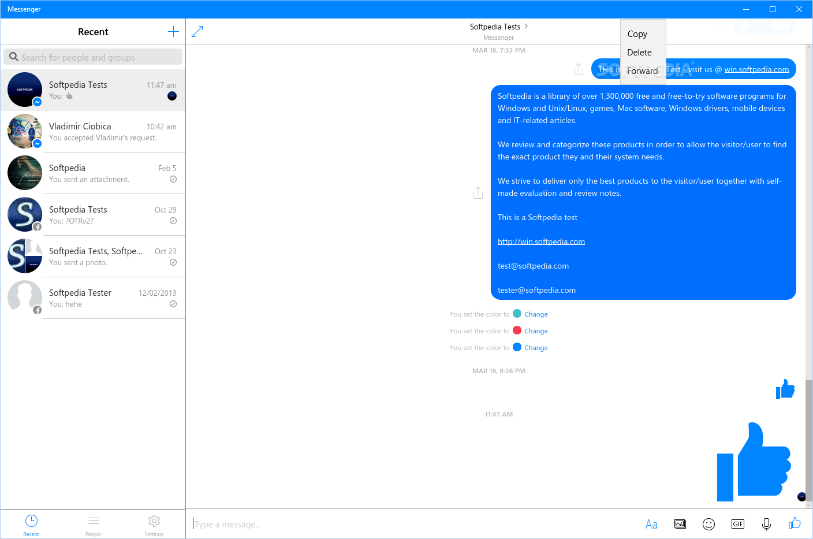Send a thumbs-up like
813x539 pixels.
[x=795, y=524]
